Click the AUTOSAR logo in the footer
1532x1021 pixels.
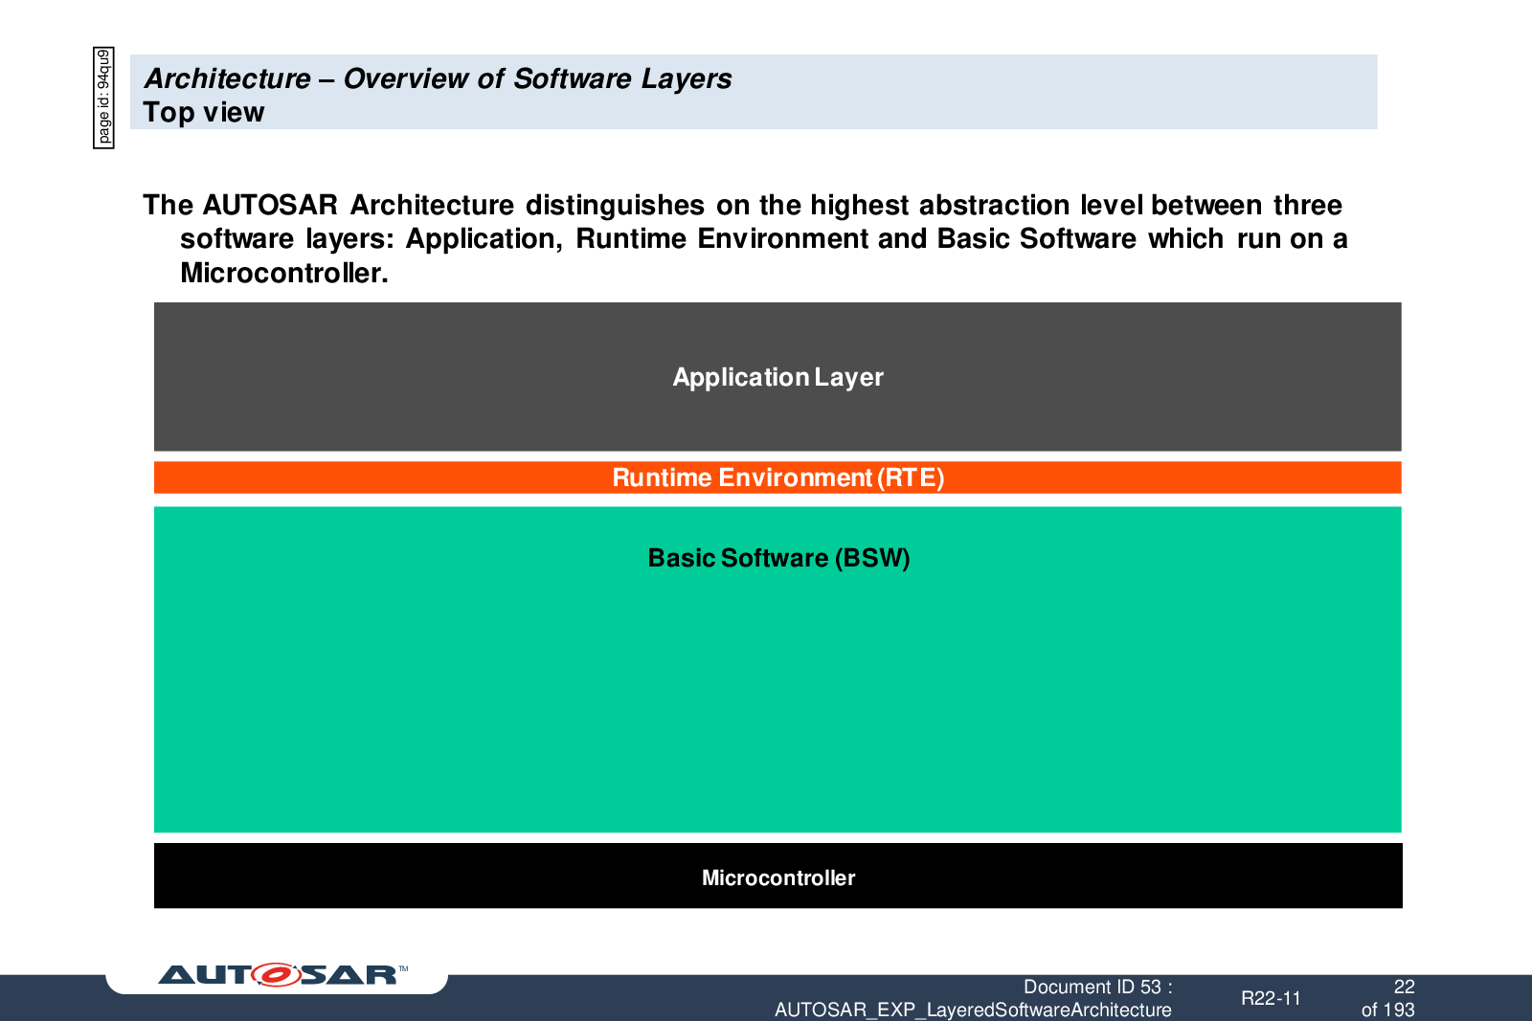[282, 975]
